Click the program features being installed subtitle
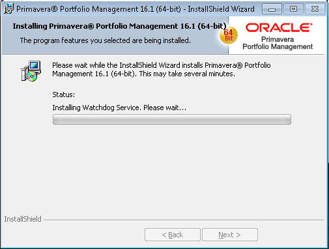Screen dimensions: 329x249 coord(106,40)
